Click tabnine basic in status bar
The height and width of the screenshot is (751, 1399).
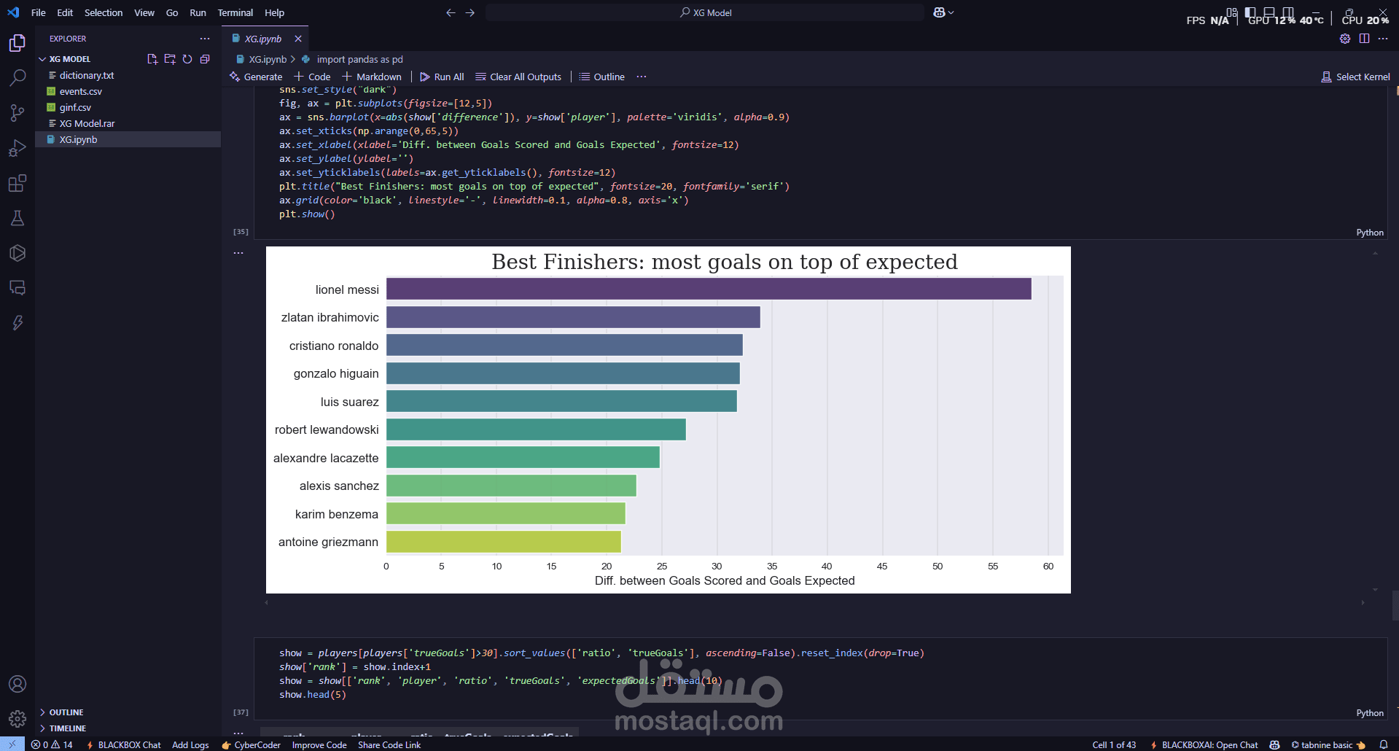tap(1328, 744)
